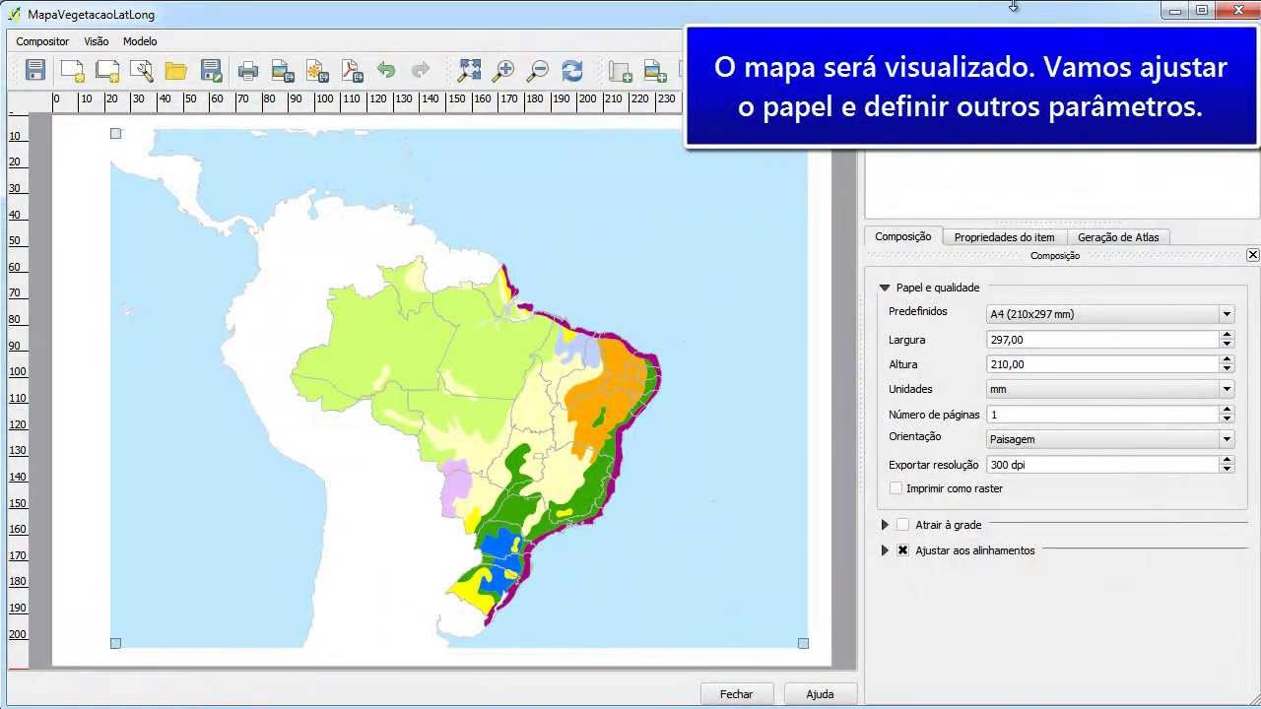1261x709 pixels.
Task: Load from template folder icon
Action: [x=176, y=70]
